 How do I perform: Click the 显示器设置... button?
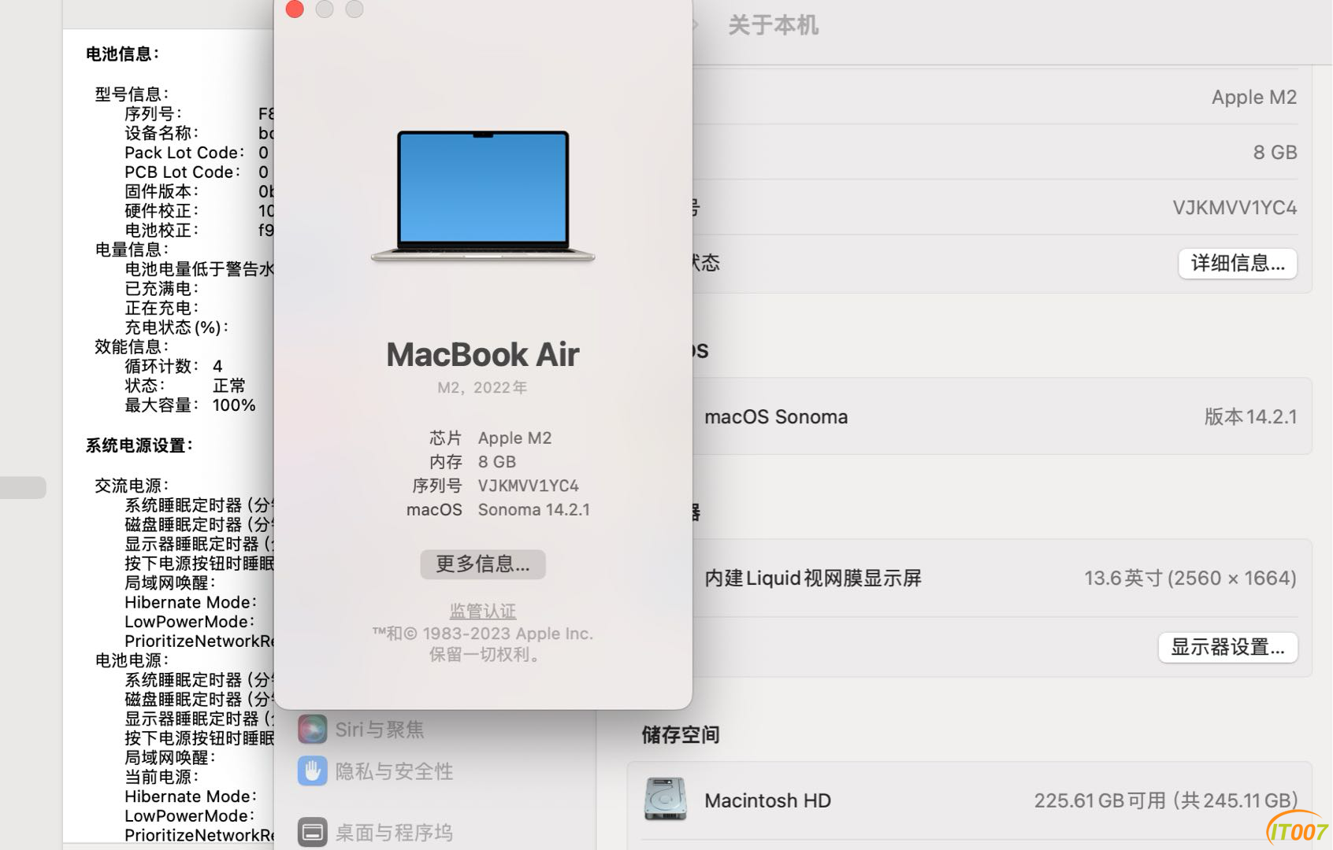(1227, 647)
